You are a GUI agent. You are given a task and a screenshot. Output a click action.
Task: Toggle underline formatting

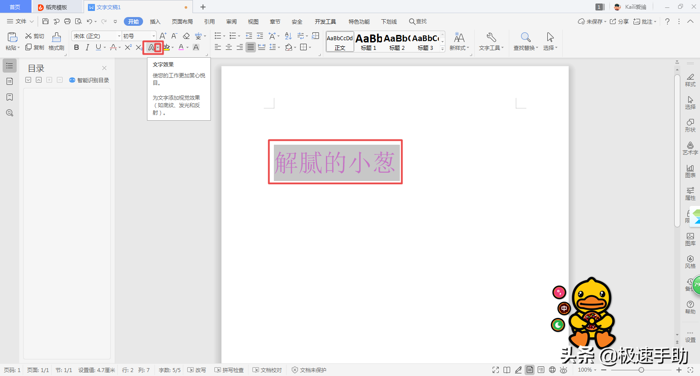click(98, 47)
